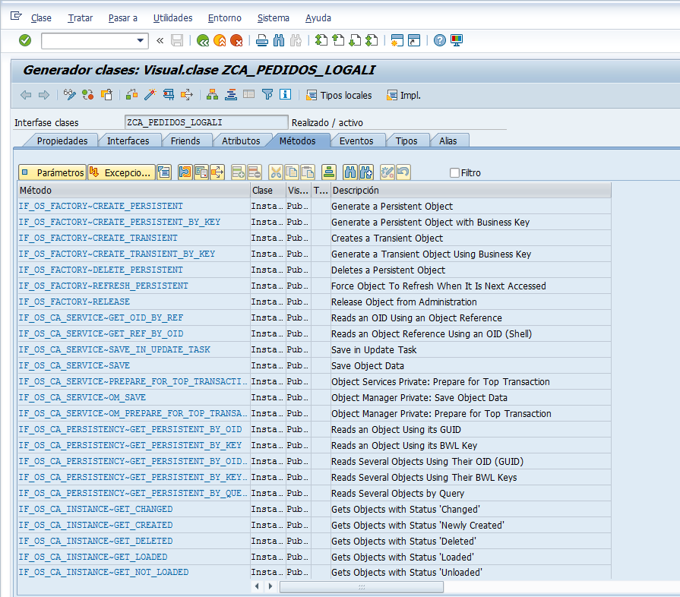Click the source code icon next to Excepcio...
The height and width of the screenshot is (597, 680).
click(164, 172)
